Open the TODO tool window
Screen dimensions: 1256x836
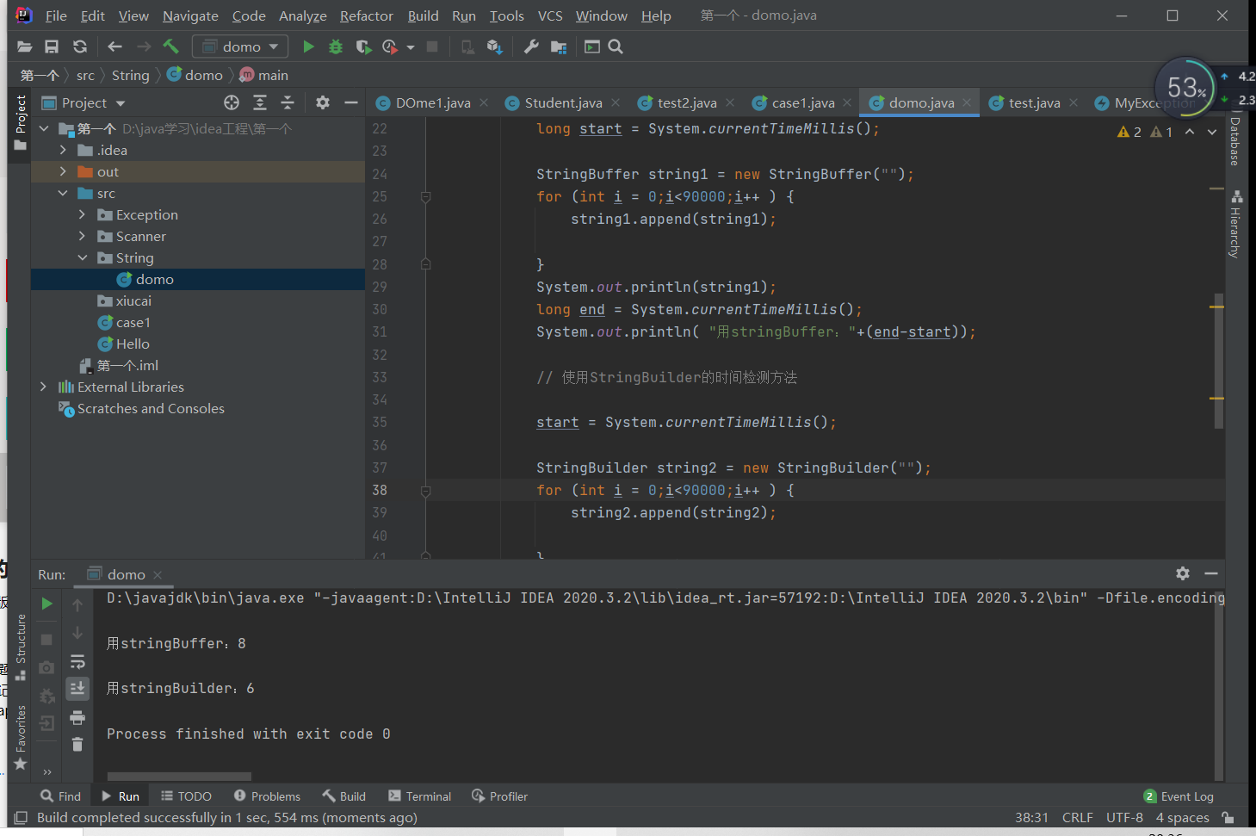tap(186, 796)
